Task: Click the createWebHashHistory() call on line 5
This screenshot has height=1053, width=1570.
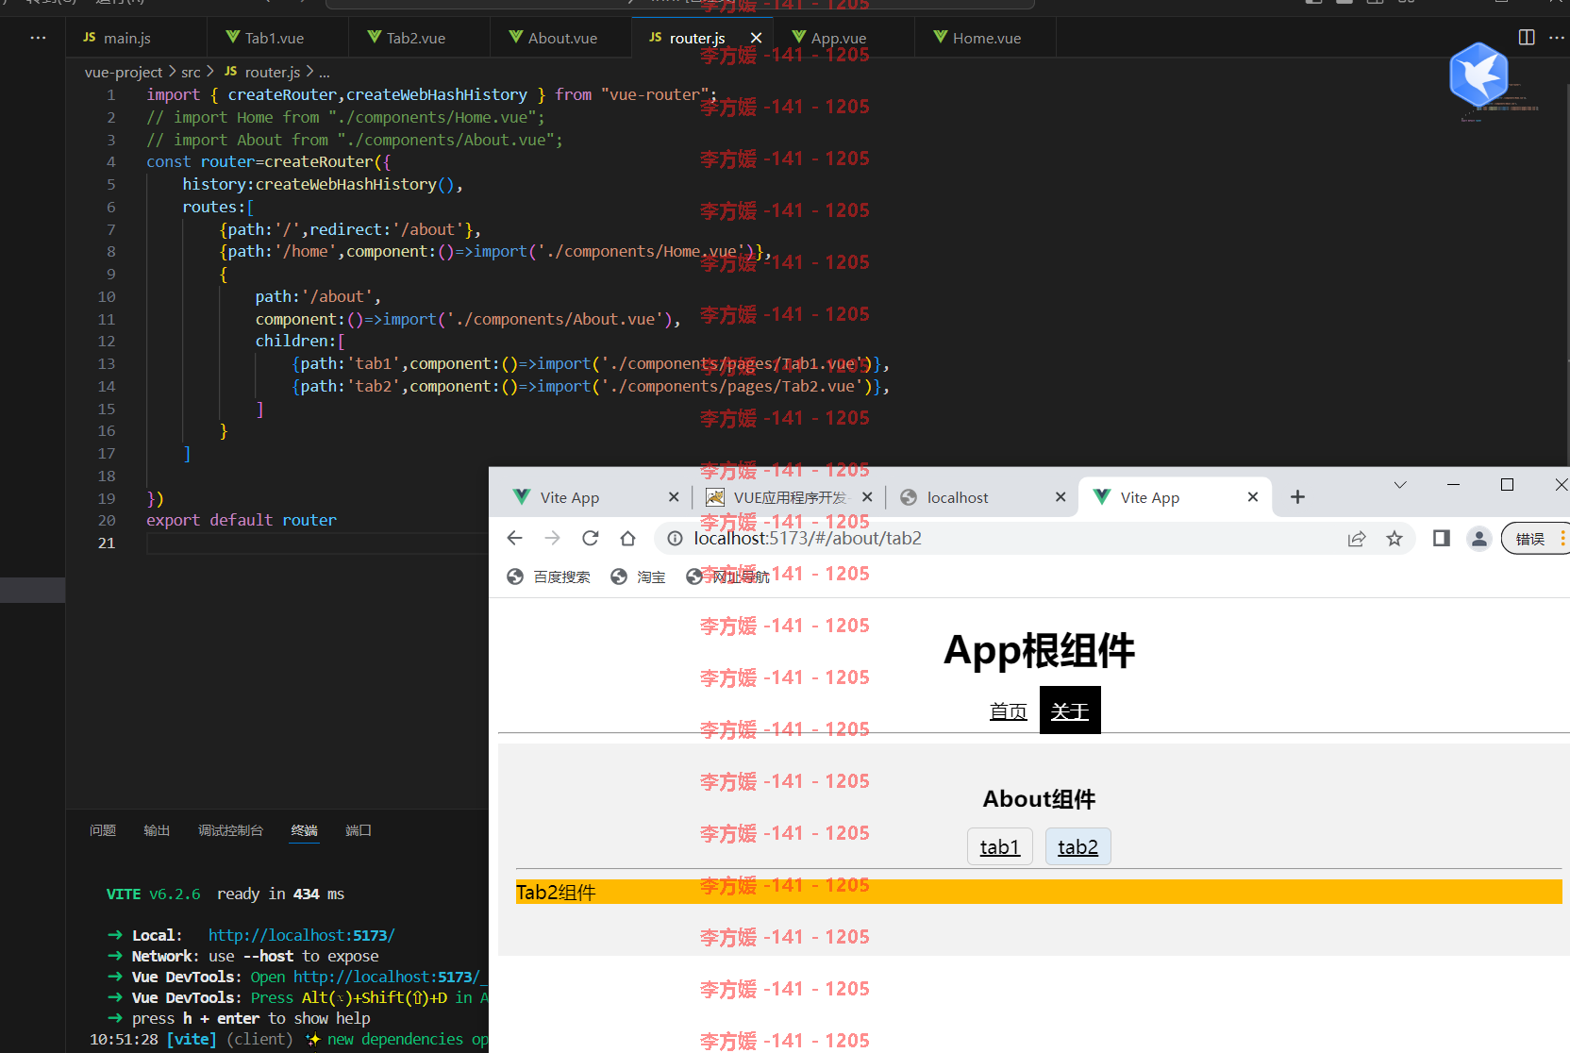Action: [x=355, y=184]
